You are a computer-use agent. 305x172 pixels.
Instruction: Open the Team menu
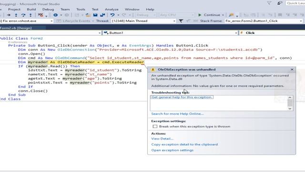pyautogui.click(x=65, y=10)
